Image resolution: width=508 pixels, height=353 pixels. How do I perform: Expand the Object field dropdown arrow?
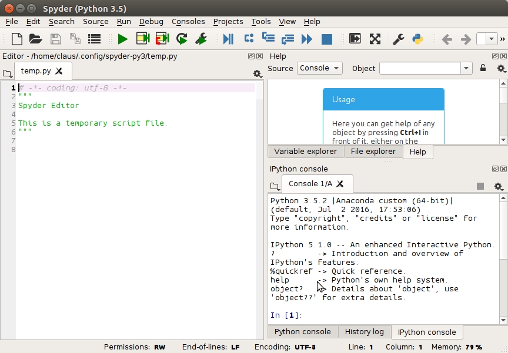(466, 68)
